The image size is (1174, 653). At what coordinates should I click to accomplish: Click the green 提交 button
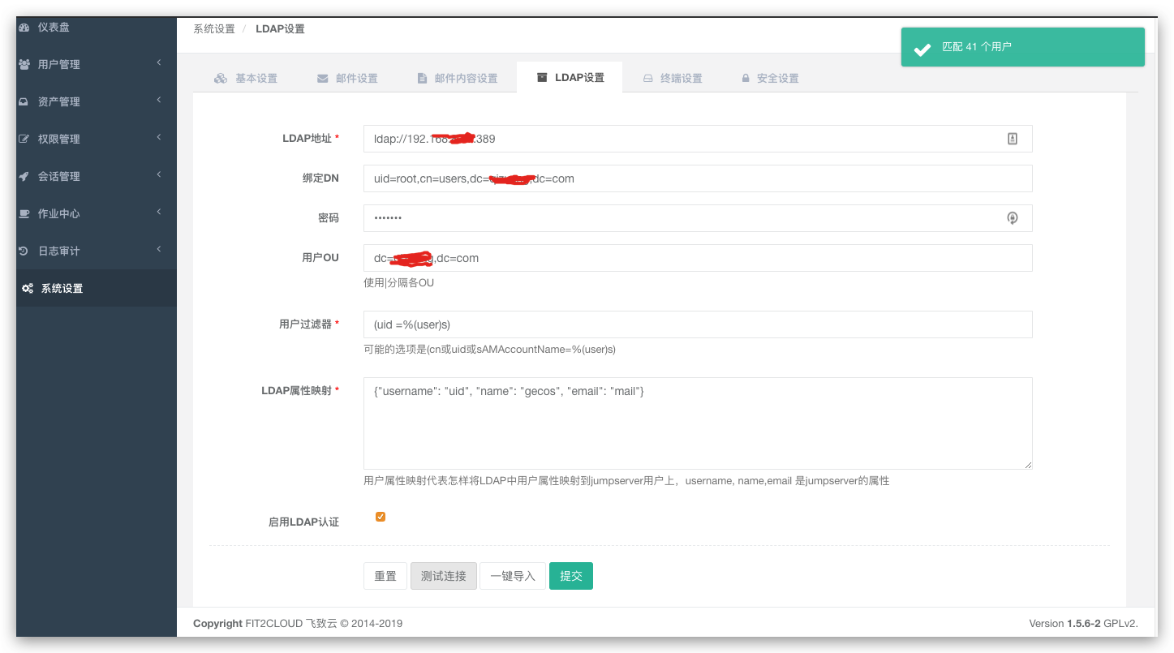[571, 576]
